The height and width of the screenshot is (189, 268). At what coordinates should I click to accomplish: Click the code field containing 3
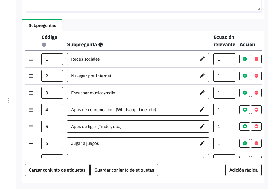(x=52, y=93)
